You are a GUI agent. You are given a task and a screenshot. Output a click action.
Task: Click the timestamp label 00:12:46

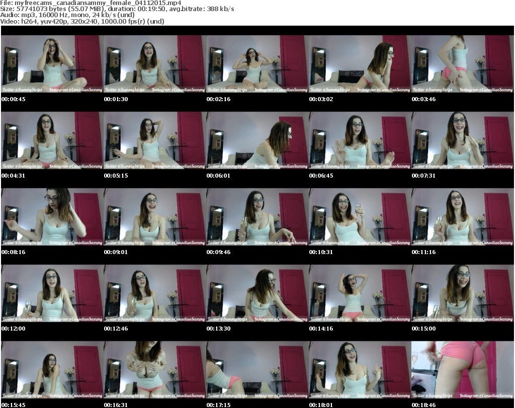click(x=116, y=329)
